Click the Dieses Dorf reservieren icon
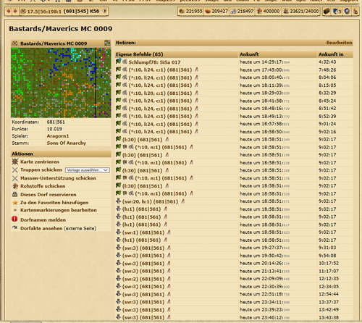The image size is (362, 323). point(15,194)
